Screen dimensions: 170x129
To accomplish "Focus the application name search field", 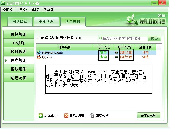I will click(123, 38).
